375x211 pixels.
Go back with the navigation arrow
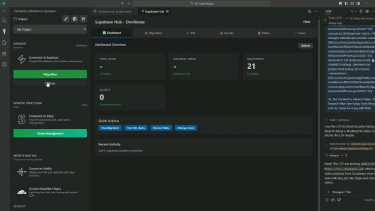point(122,4)
